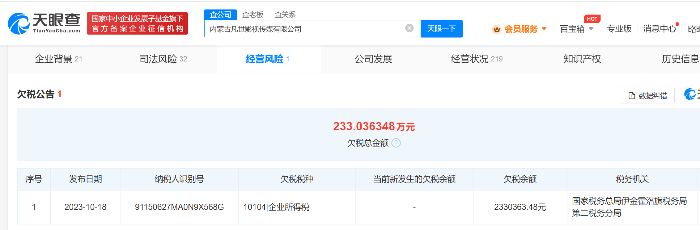Click the red notification dot on 消息中心
This screenshot has width=700, height=230.
click(x=677, y=24)
